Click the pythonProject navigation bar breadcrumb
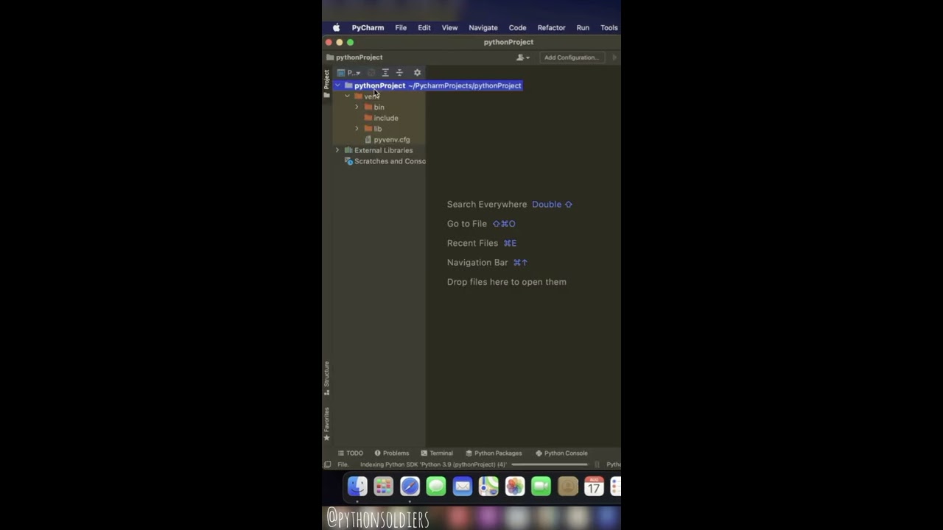Screen dimensions: 943x530 [354, 57]
